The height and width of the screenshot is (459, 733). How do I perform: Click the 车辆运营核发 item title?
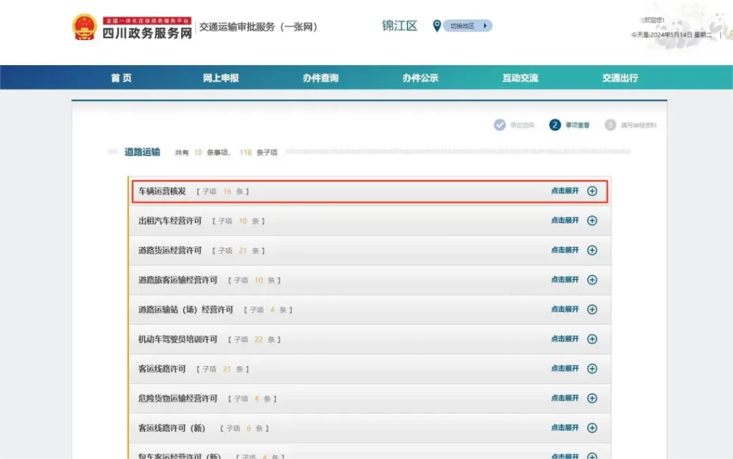[x=162, y=191]
